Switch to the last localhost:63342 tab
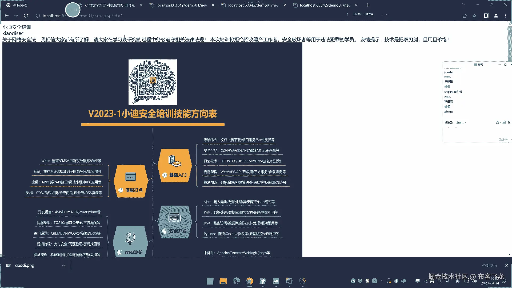 tap(325, 5)
